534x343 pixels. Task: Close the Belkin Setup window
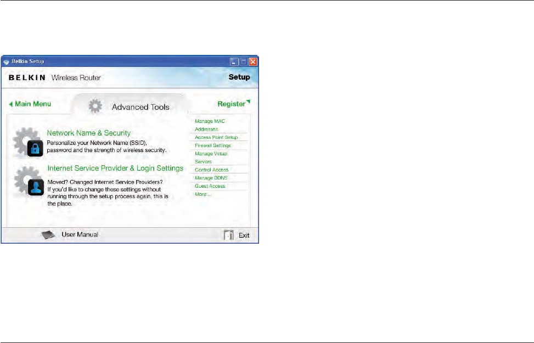253,61
